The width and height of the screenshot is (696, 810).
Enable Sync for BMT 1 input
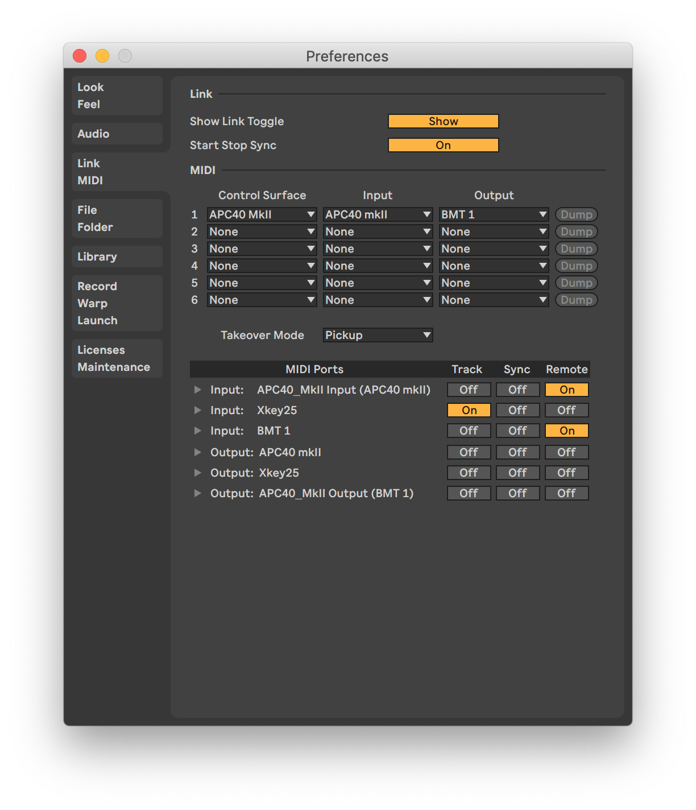(x=517, y=431)
